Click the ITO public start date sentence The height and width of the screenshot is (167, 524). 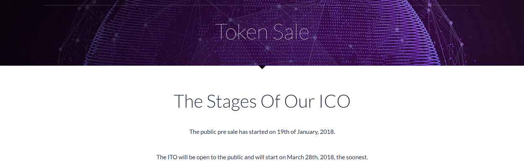[262, 157]
